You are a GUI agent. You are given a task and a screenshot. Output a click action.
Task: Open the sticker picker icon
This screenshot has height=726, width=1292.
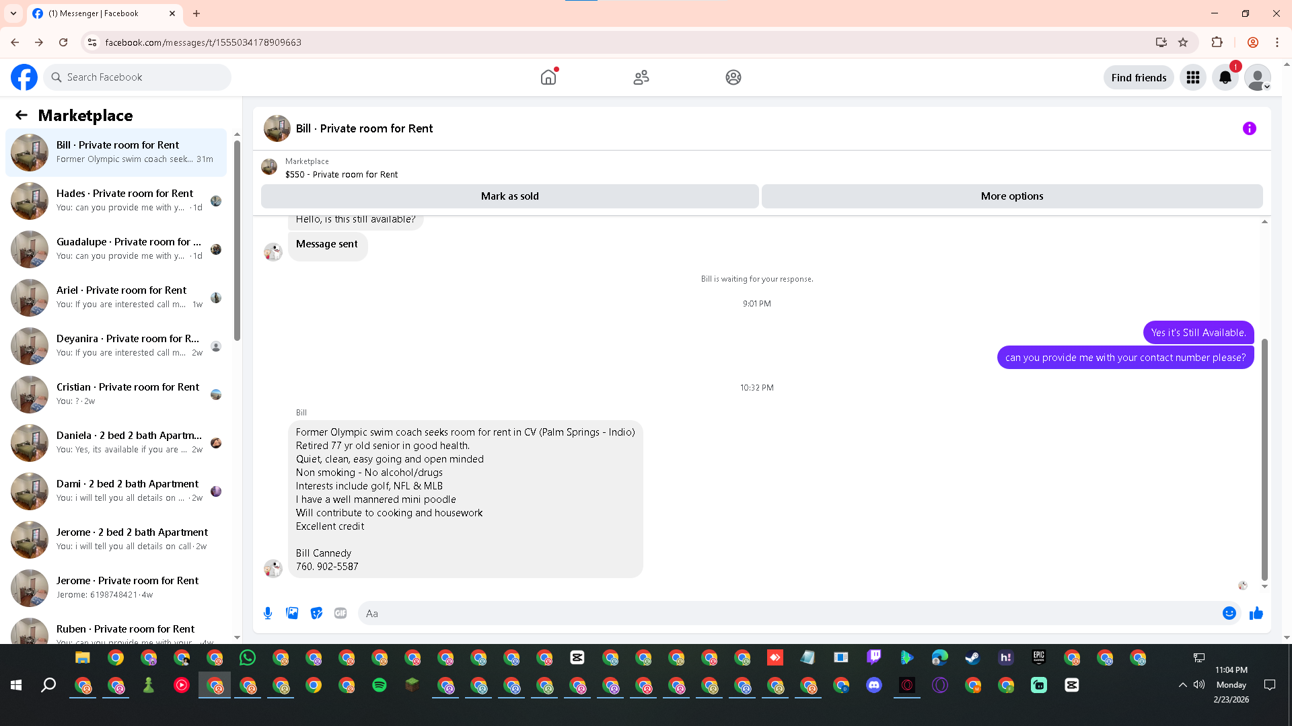pyautogui.click(x=316, y=613)
